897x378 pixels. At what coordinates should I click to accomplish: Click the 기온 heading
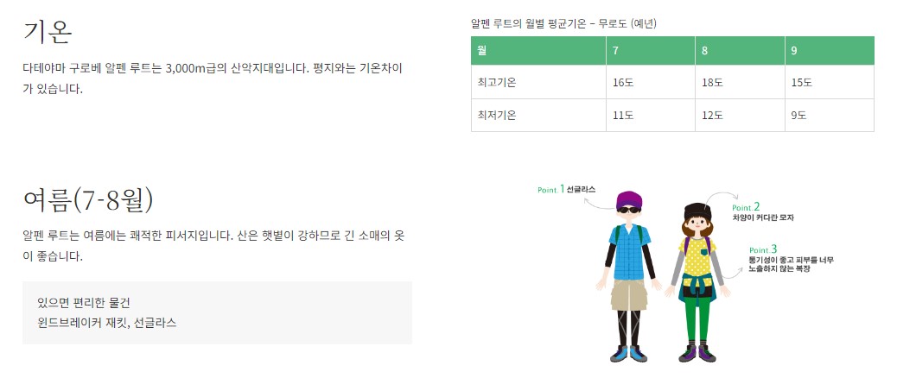click(x=48, y=32)
